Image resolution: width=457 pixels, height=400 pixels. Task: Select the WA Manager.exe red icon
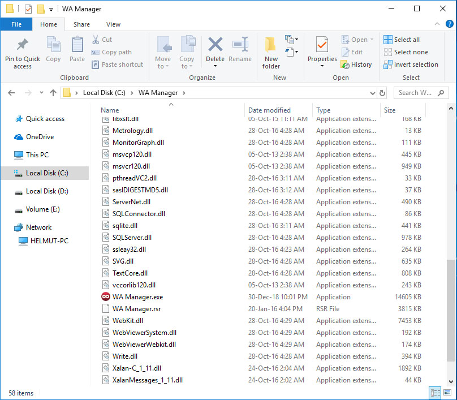tap(106, 297)
